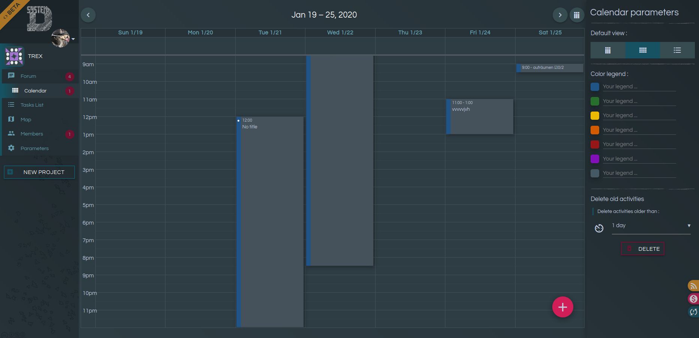
Task: Navigate to next week with right chevron
Action: (560, 15)
